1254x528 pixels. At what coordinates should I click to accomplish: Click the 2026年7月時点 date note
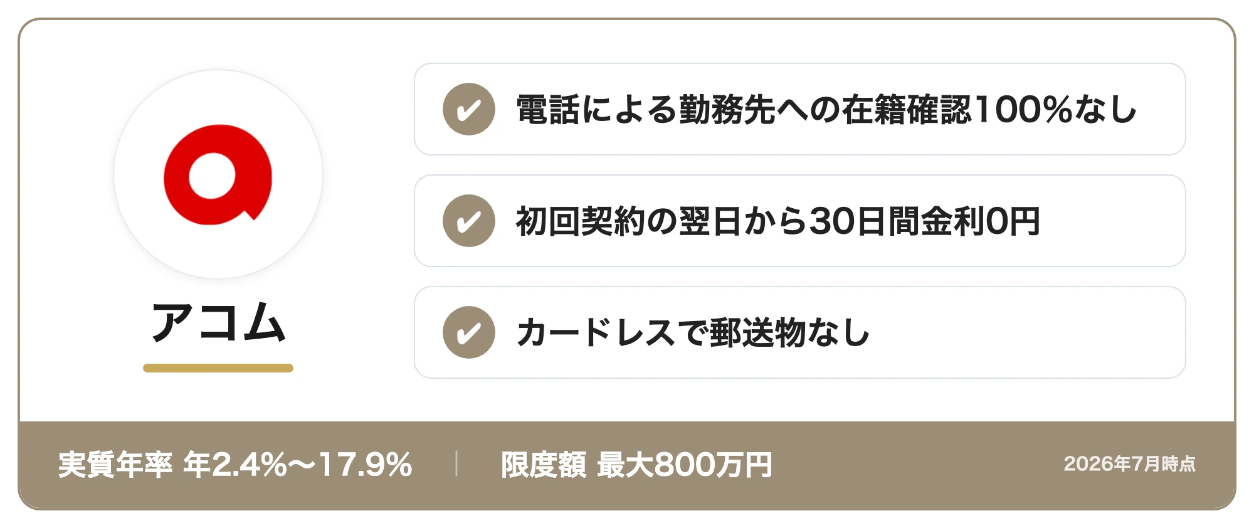(1130, 464)
